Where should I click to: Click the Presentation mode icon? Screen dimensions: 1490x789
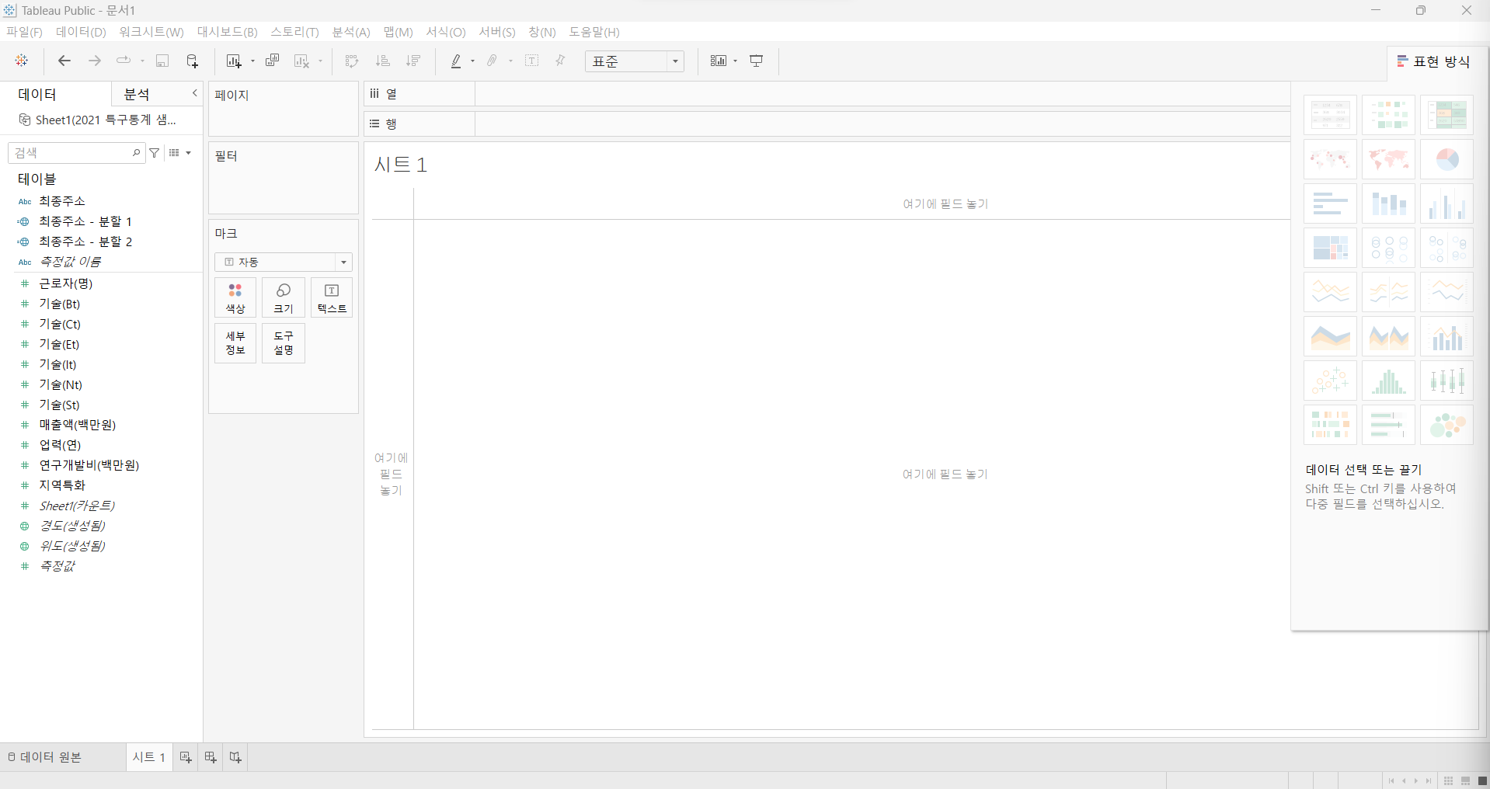757,61
